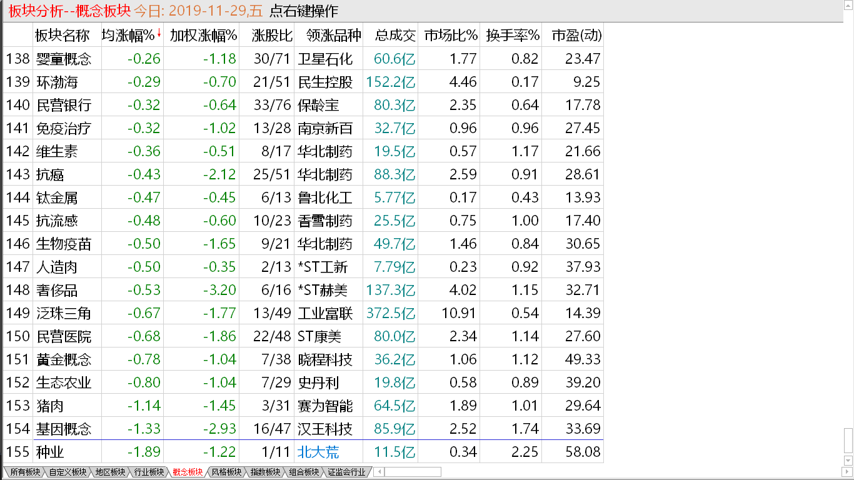Click the 372.5亿 turnover value
The width and height of the screenshot is (854, 480).
pos(391,313)
